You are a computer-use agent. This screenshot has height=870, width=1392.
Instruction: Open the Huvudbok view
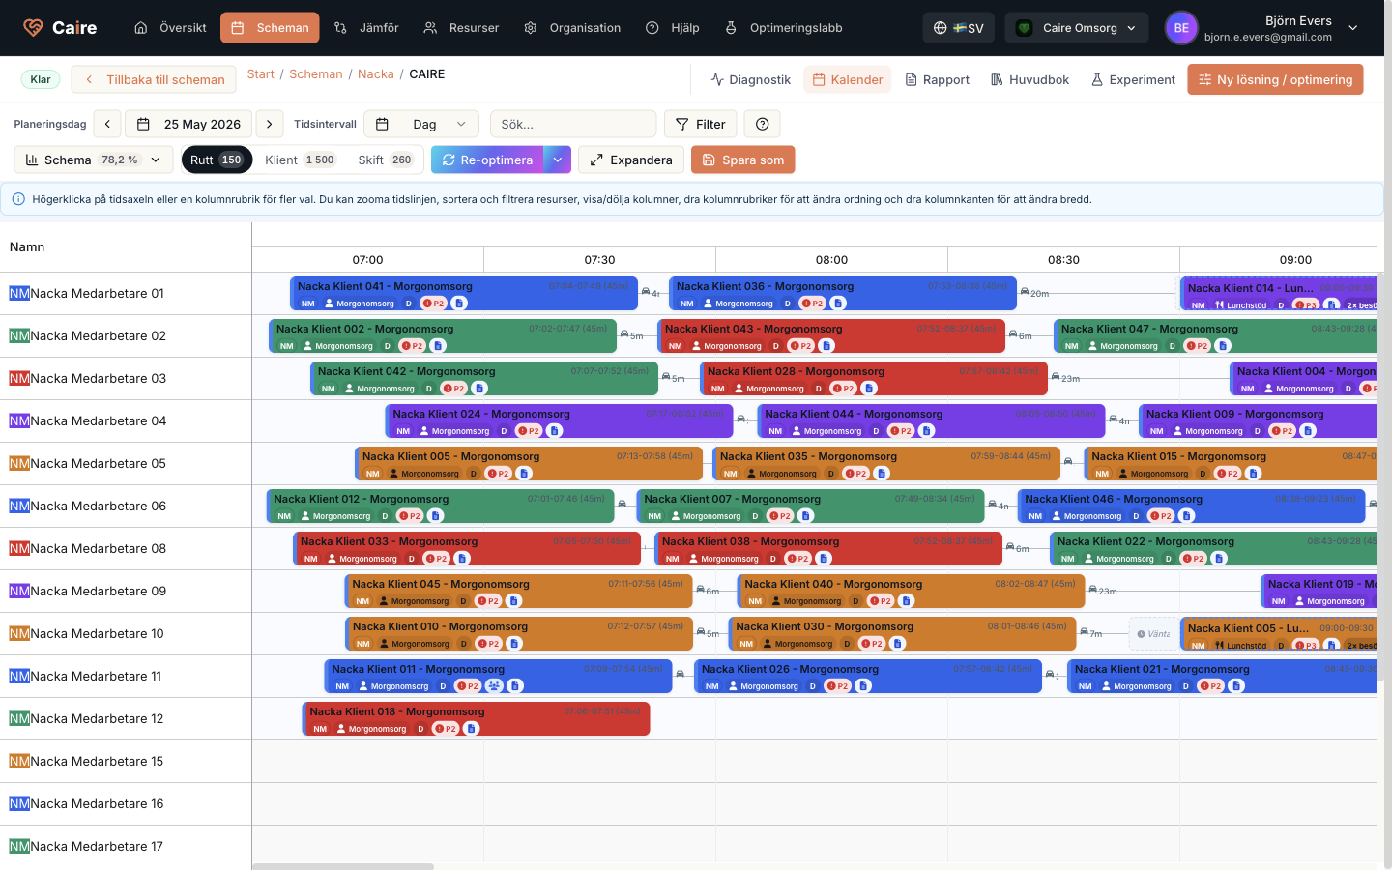[x=1029, y=79]
